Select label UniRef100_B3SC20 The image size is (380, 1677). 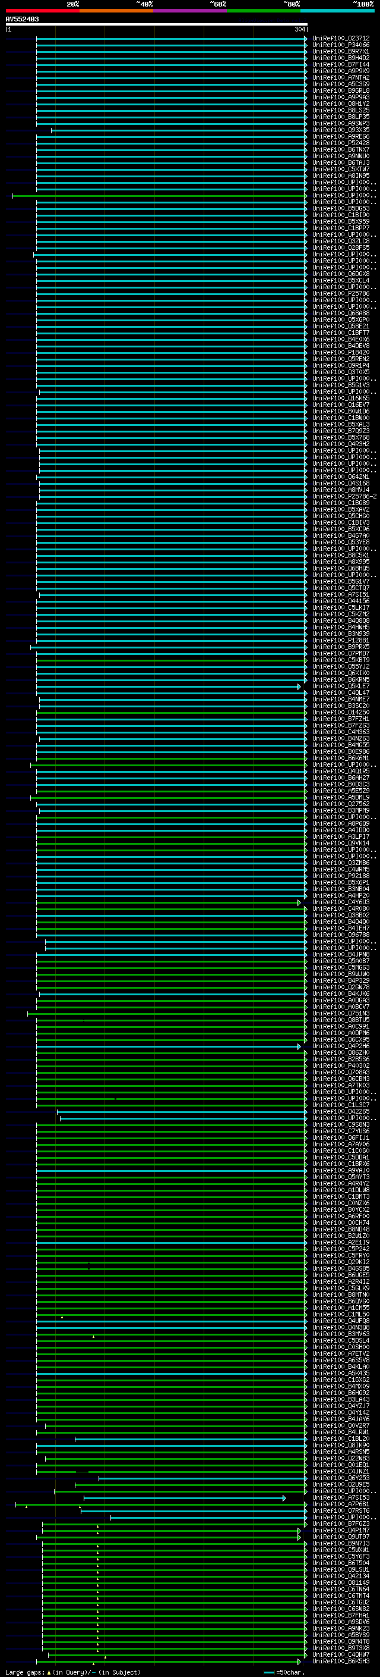(341, 706)
